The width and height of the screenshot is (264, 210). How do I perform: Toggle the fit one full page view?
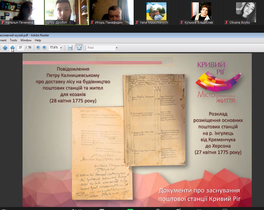79,48
